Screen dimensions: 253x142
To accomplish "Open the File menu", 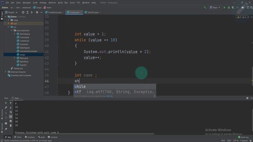I will (7, 3).
